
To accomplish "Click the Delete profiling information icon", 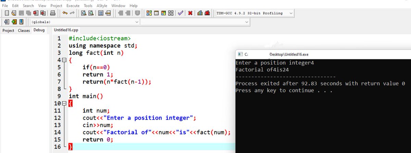I will click(x=207, y=13).
